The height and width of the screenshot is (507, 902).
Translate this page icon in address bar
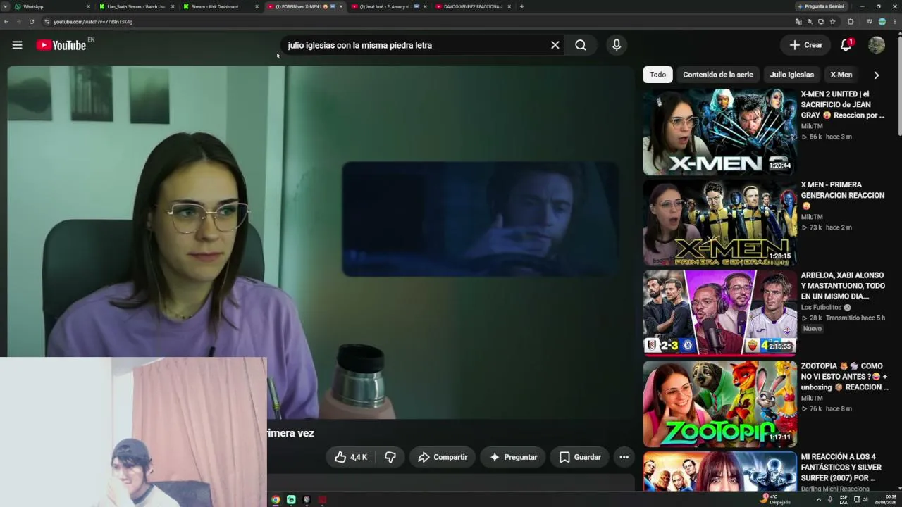pyautogui.click(x=798, y=22)
